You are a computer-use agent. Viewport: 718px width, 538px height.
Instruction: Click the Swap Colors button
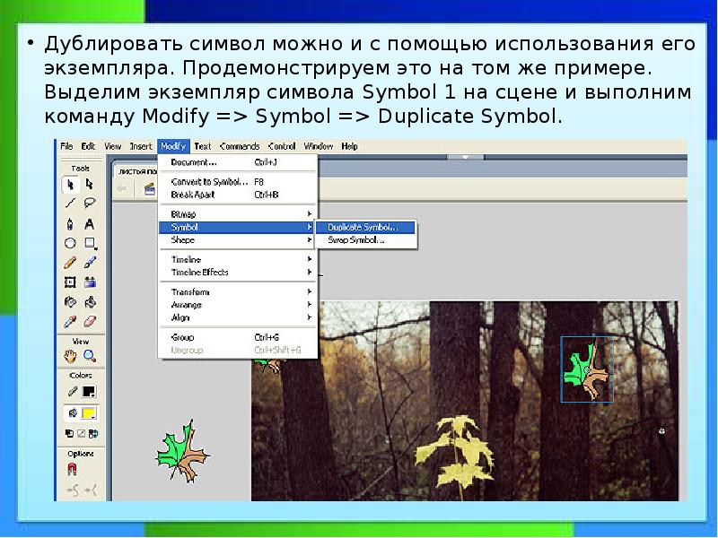(x=92, y=433)
